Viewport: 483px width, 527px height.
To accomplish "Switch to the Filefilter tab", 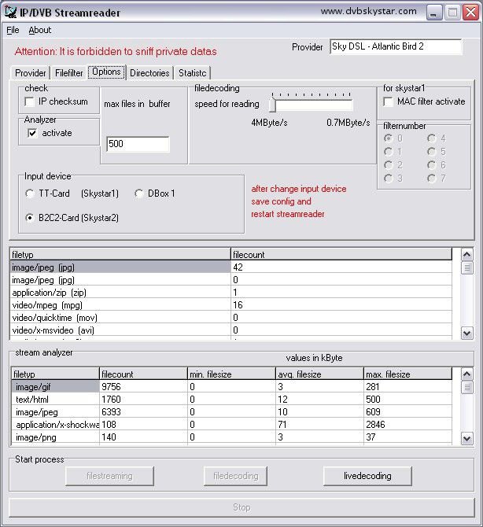I will pyautogui.click(x=68, y=73).
